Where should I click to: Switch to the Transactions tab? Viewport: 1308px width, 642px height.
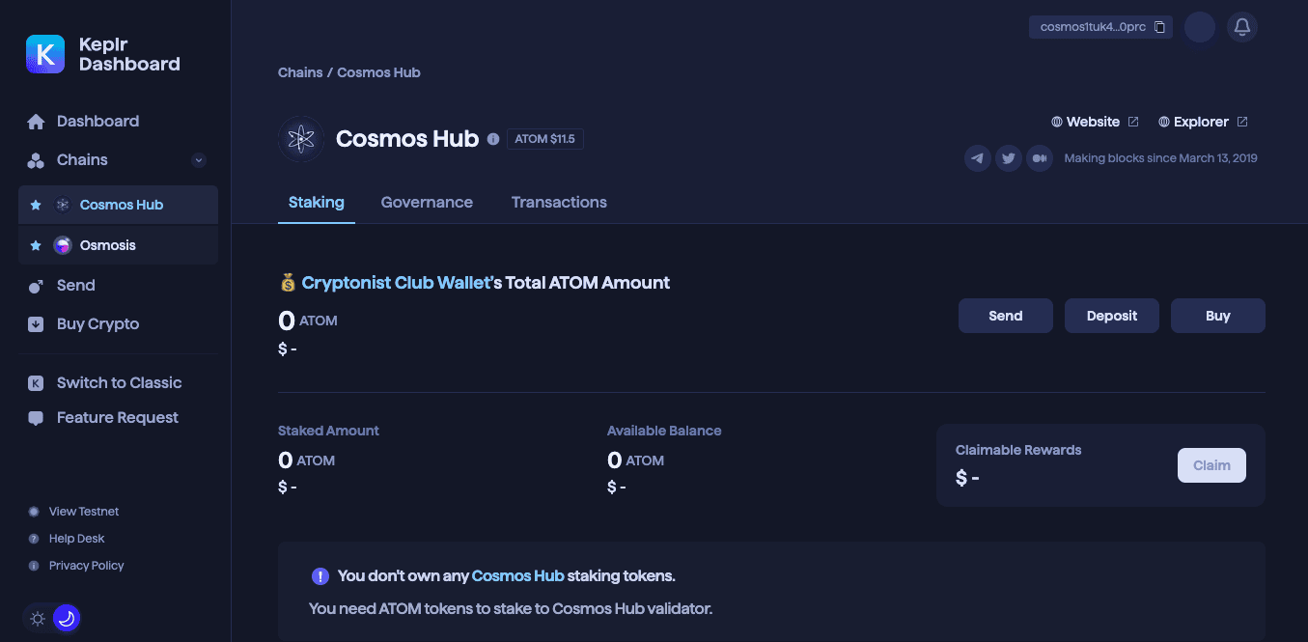[x=559, y=203]
